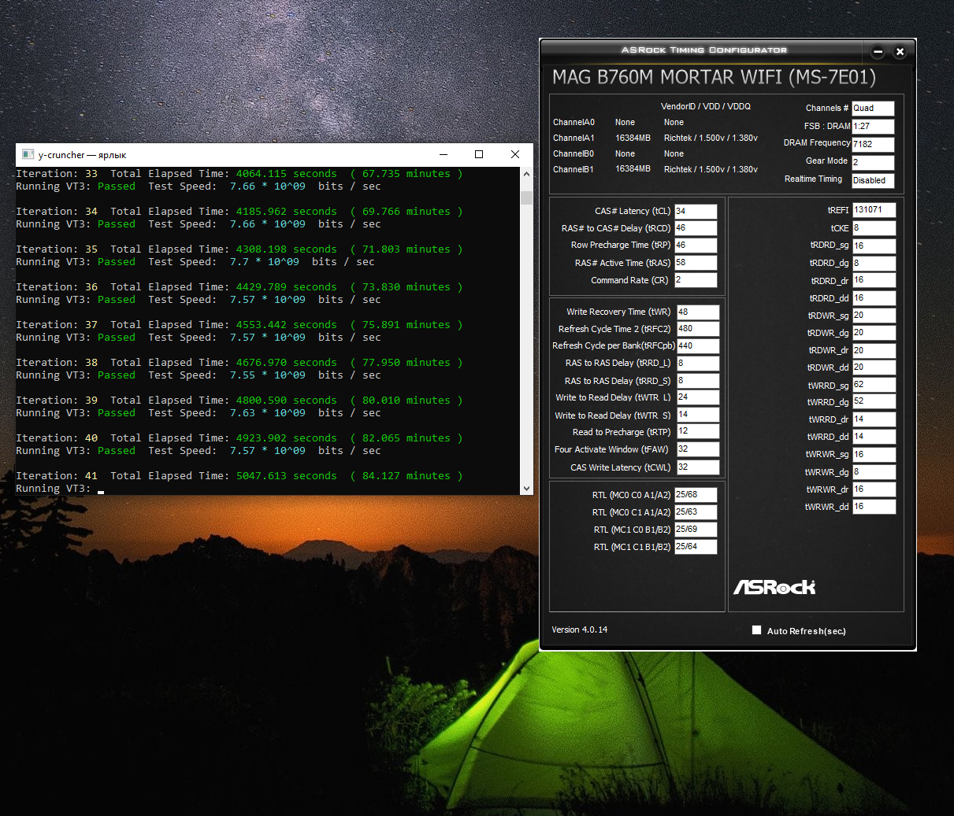Viewport: 954px width, 816px height.
Task: Click the tWRWR_dg value field
Action: pyautogui.click(x=874, y=472)
